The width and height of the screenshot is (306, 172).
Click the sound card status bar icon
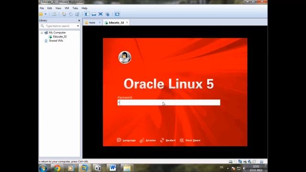coord(250,161)
